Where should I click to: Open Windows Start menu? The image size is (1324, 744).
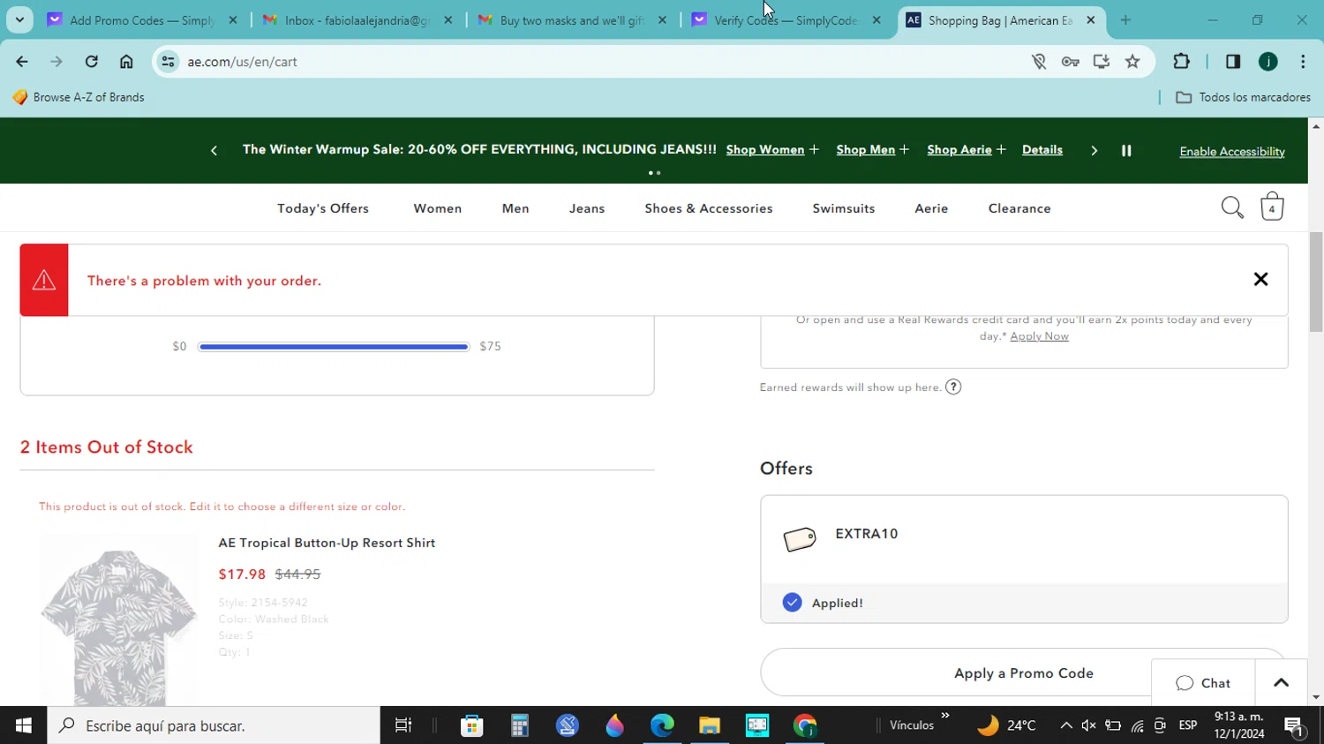(24, 725)
